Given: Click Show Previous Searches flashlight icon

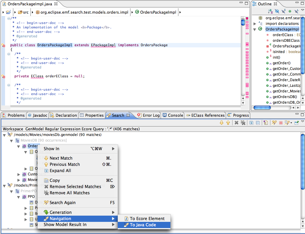Looking at the screenshot, I should (x=287, y=123).
